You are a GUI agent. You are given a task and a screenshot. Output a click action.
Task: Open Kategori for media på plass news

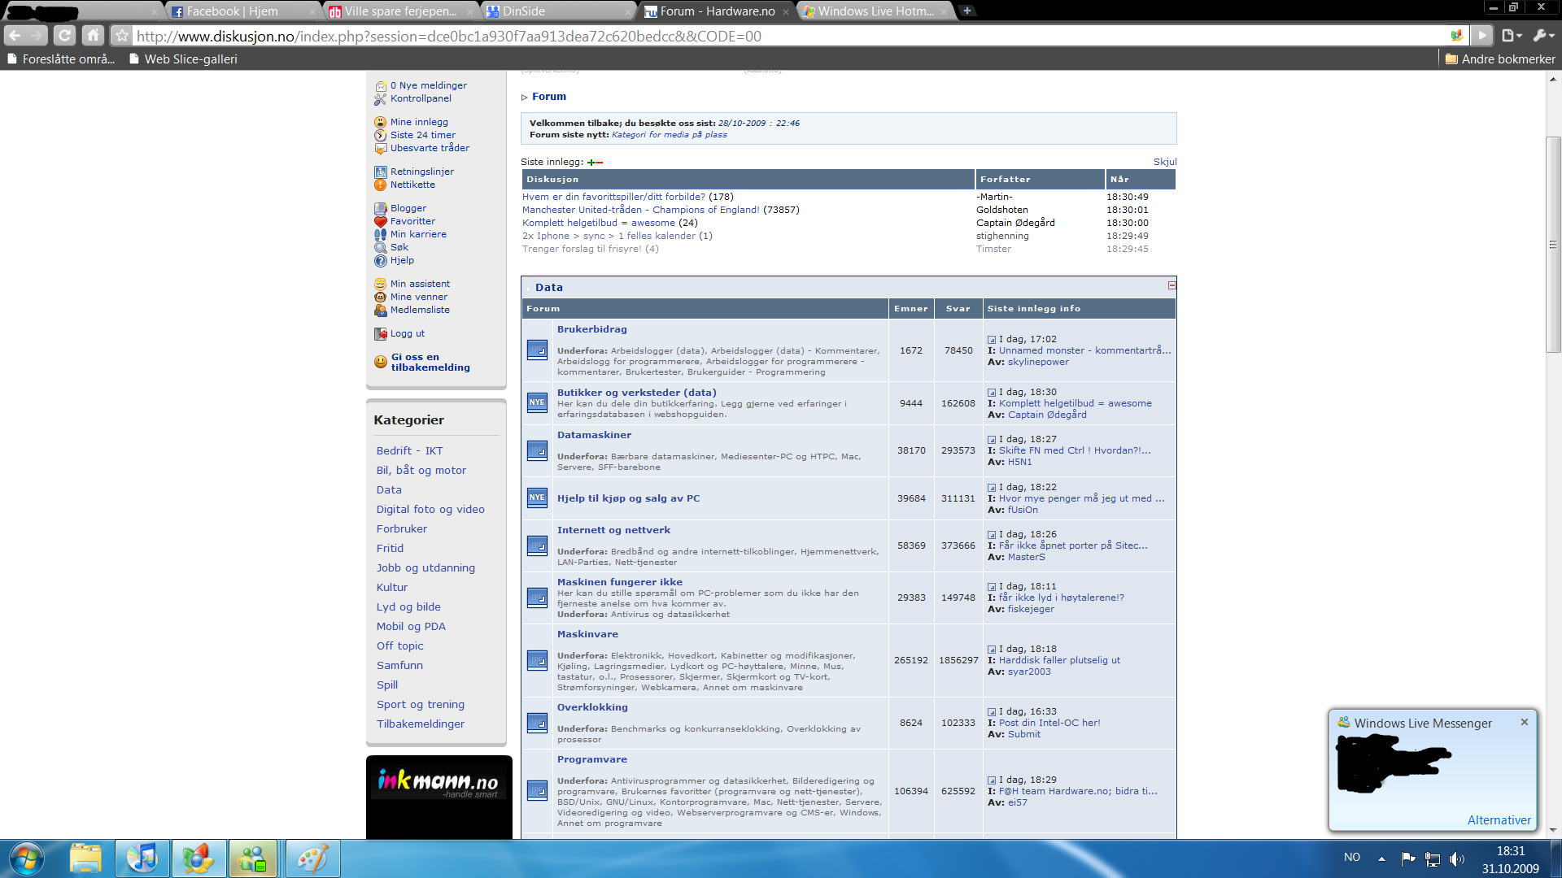[669, 135]
